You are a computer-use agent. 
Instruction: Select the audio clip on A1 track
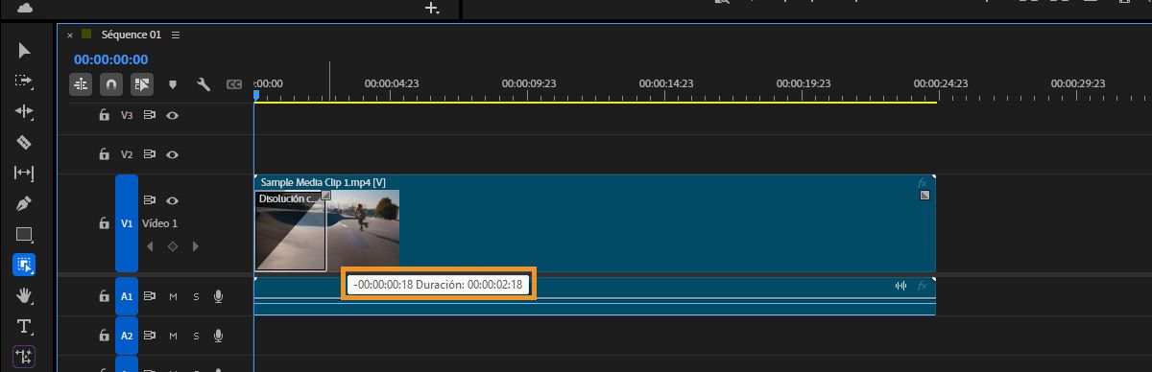click(594, 296)
